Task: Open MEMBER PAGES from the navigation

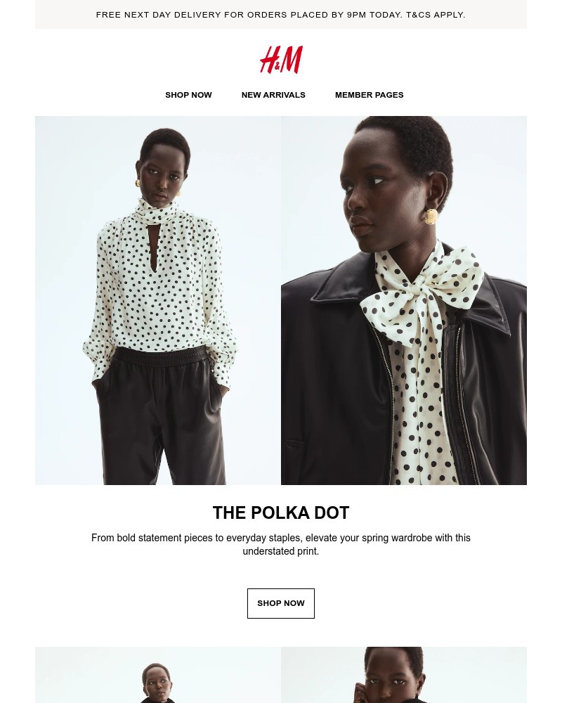Action: pyautogui.click(x=370, y=95)
